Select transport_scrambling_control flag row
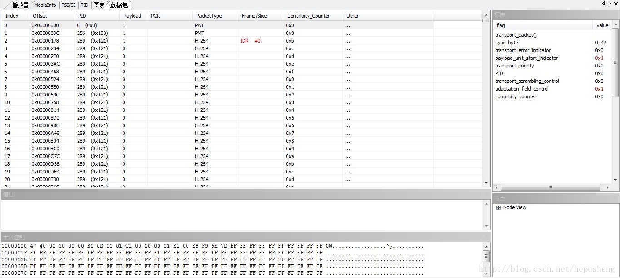 click(552, 81)
